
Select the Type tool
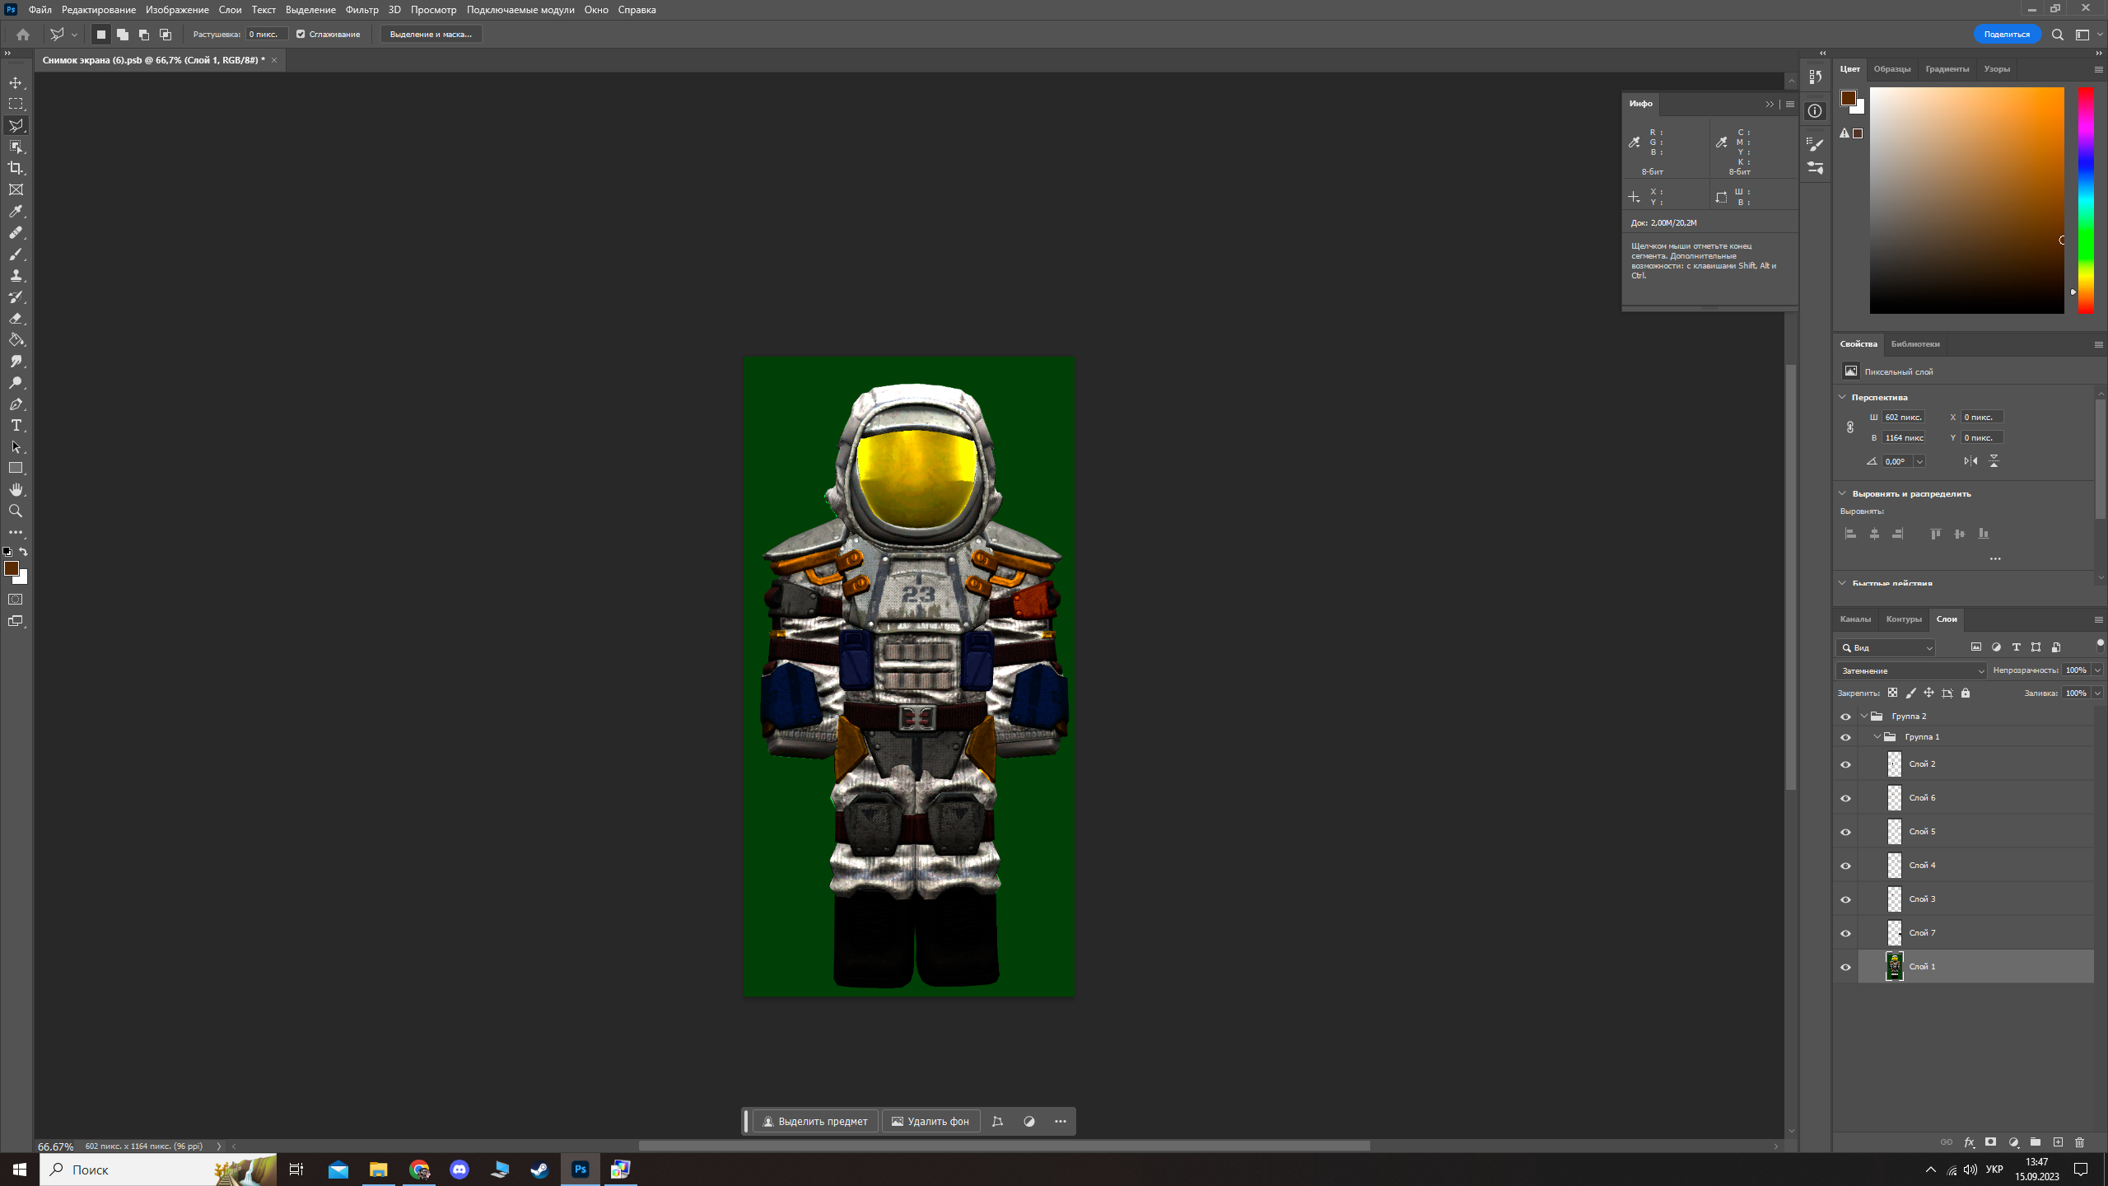click(x=16, y=426)
